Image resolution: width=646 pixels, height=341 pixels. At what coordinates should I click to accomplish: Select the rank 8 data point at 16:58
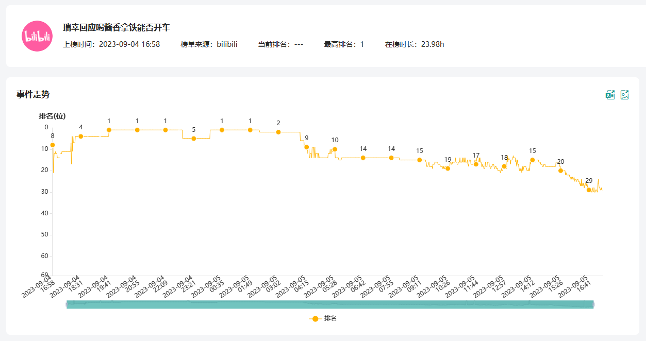[x=53, y=145]
